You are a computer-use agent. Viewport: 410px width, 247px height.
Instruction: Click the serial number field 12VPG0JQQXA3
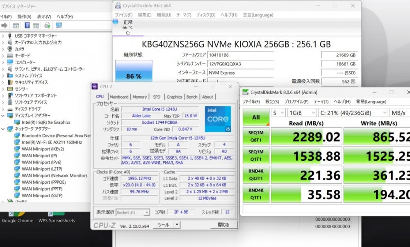(240, 64)
